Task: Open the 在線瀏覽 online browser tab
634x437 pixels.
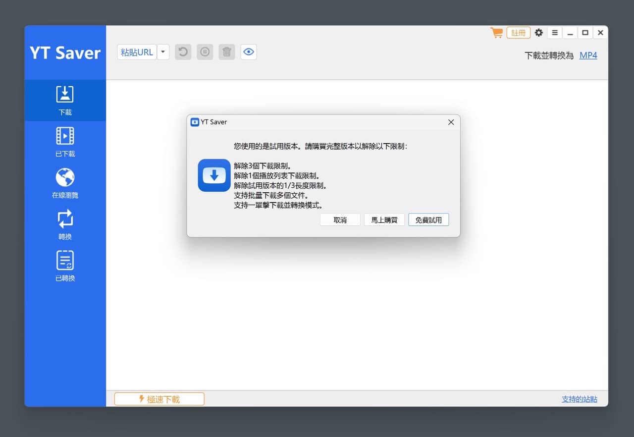Action: click(65, 183)
